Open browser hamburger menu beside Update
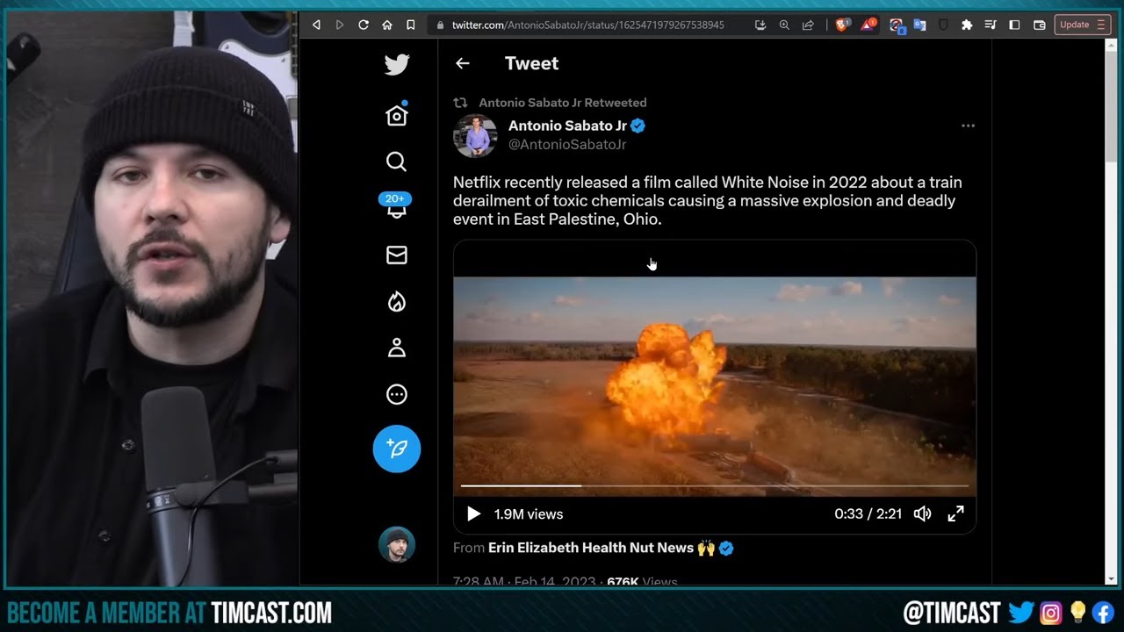1124x632 pixels. (1101, 25)
